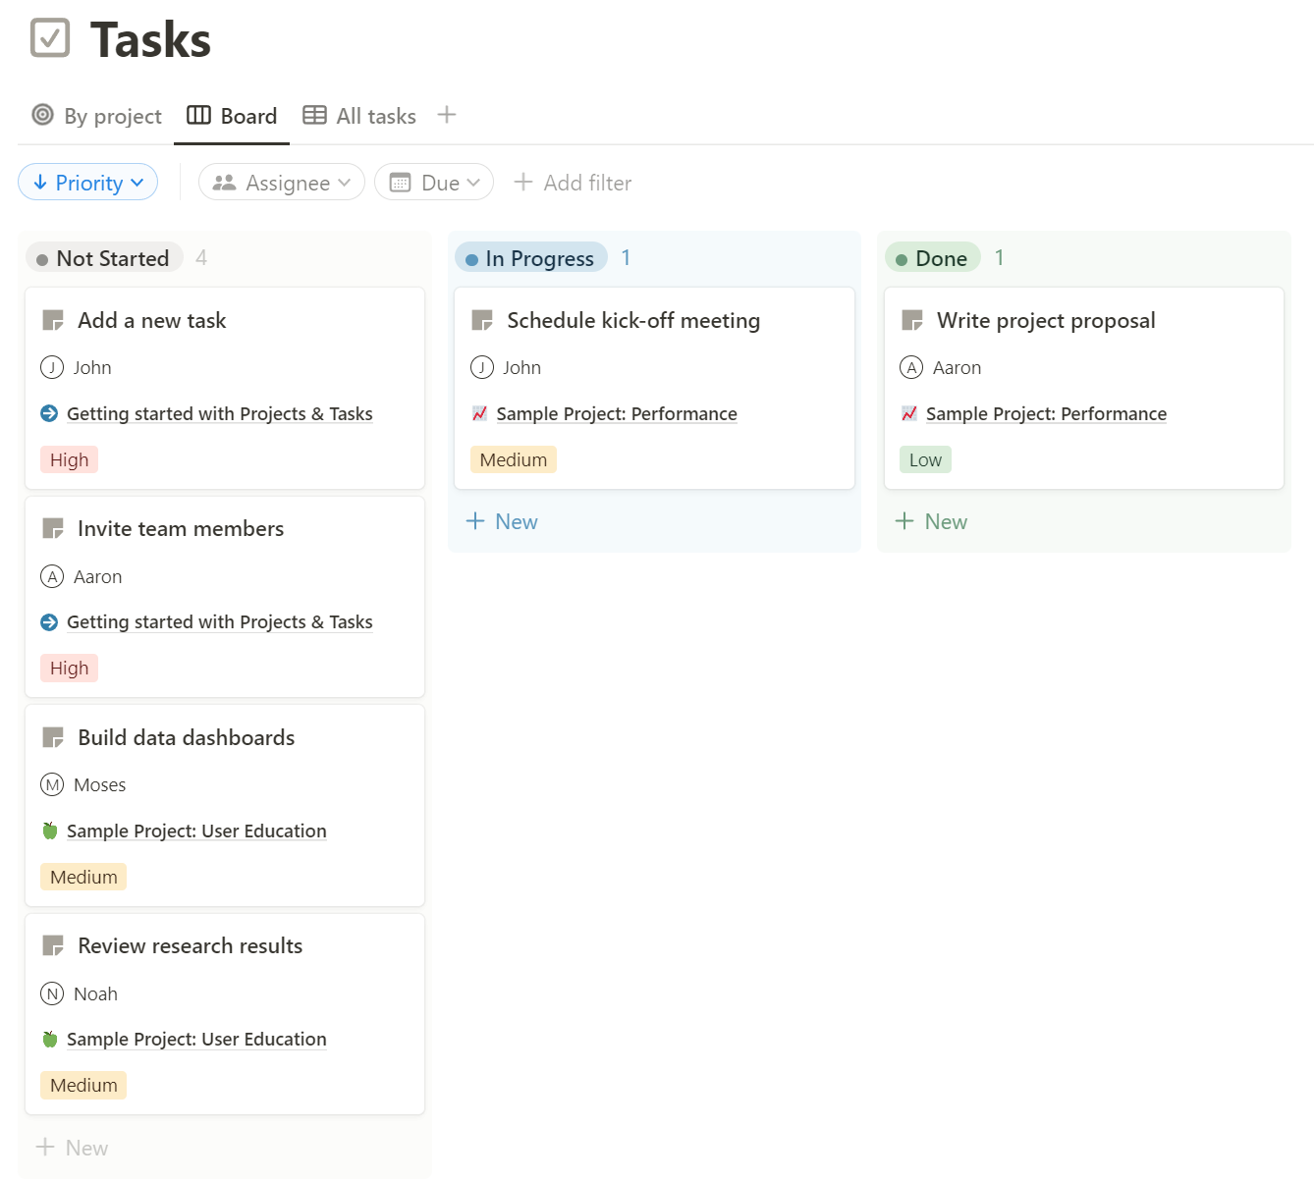
Task: Add new card in In Progress column
Action: (502, 521)
